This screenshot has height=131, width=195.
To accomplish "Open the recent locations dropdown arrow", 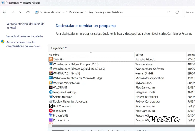I will tap(20, 12).
